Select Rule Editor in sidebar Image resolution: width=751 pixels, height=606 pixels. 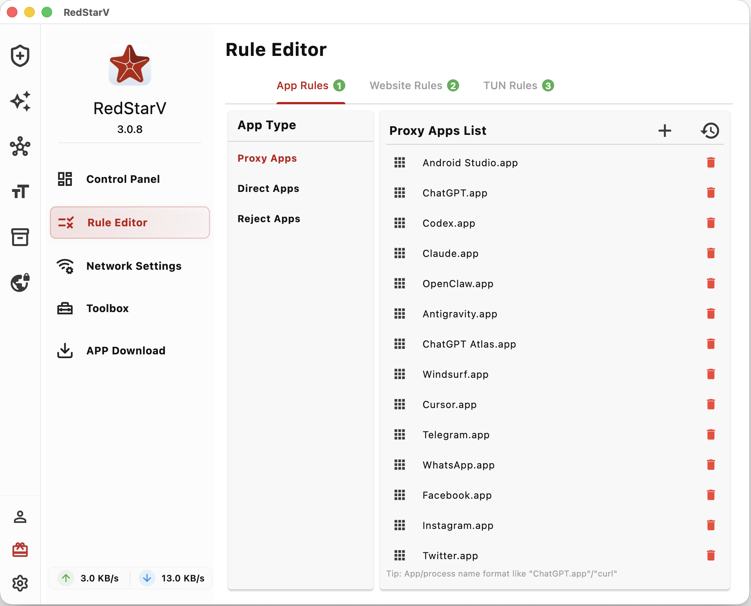130,223
